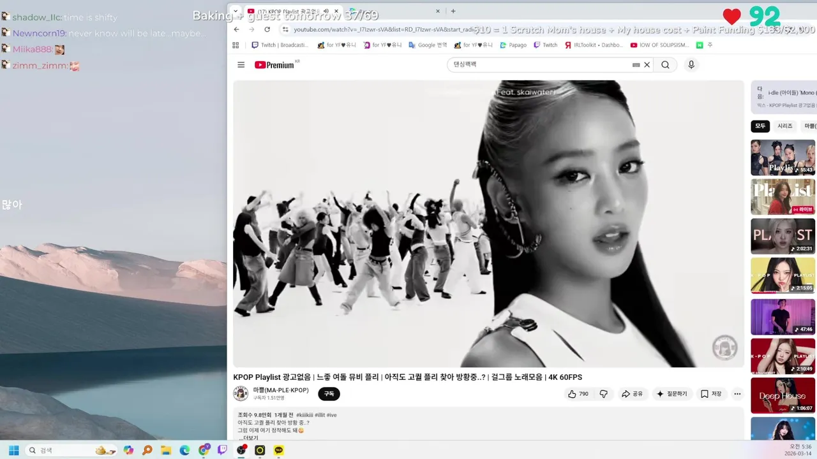Open Microsoft Edge from the taskbar
Viewport: 817px width, 459px height.
click(x=184, y=450)
